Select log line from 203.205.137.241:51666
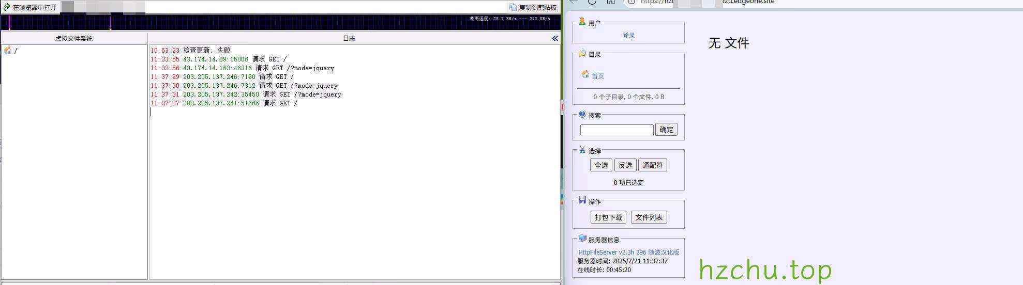This screenshot has width=1023, height=285. [x=224, y=103]
